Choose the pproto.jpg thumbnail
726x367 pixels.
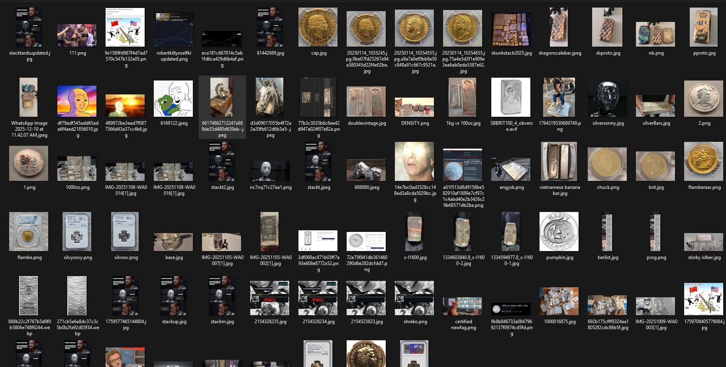coord(704,27)
